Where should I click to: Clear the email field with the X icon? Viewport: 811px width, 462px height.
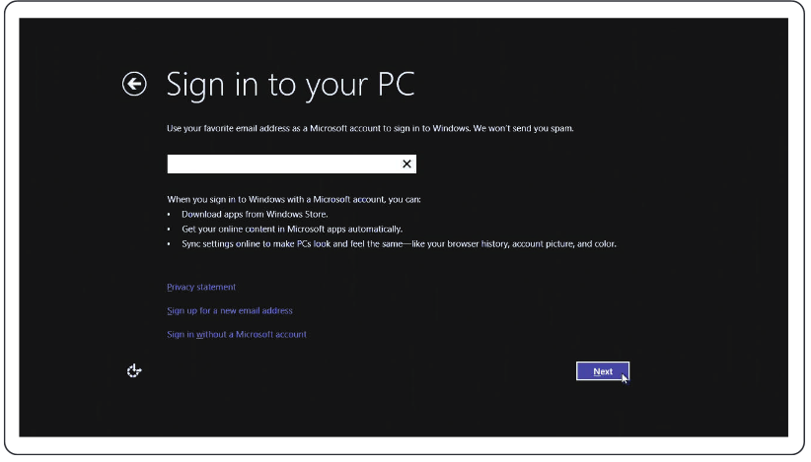click(406, 165)
